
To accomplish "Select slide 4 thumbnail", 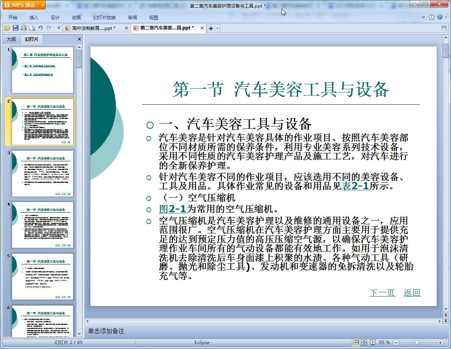I will [x=42, y=225].
